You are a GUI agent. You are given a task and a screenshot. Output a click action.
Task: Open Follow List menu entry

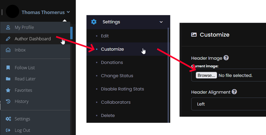pyautogui.click(x=35, y=68)
